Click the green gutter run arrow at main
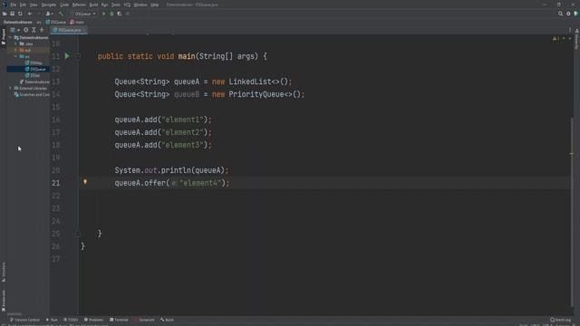The height and width of the screenshot is (326, 580). [67, 56]
